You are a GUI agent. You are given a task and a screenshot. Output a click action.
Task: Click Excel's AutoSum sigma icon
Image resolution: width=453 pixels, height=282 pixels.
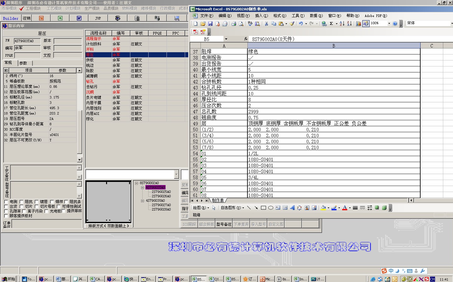[x=331, y=23]
